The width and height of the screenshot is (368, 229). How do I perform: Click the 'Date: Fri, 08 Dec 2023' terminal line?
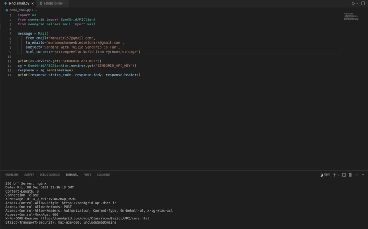click(39, 188)
